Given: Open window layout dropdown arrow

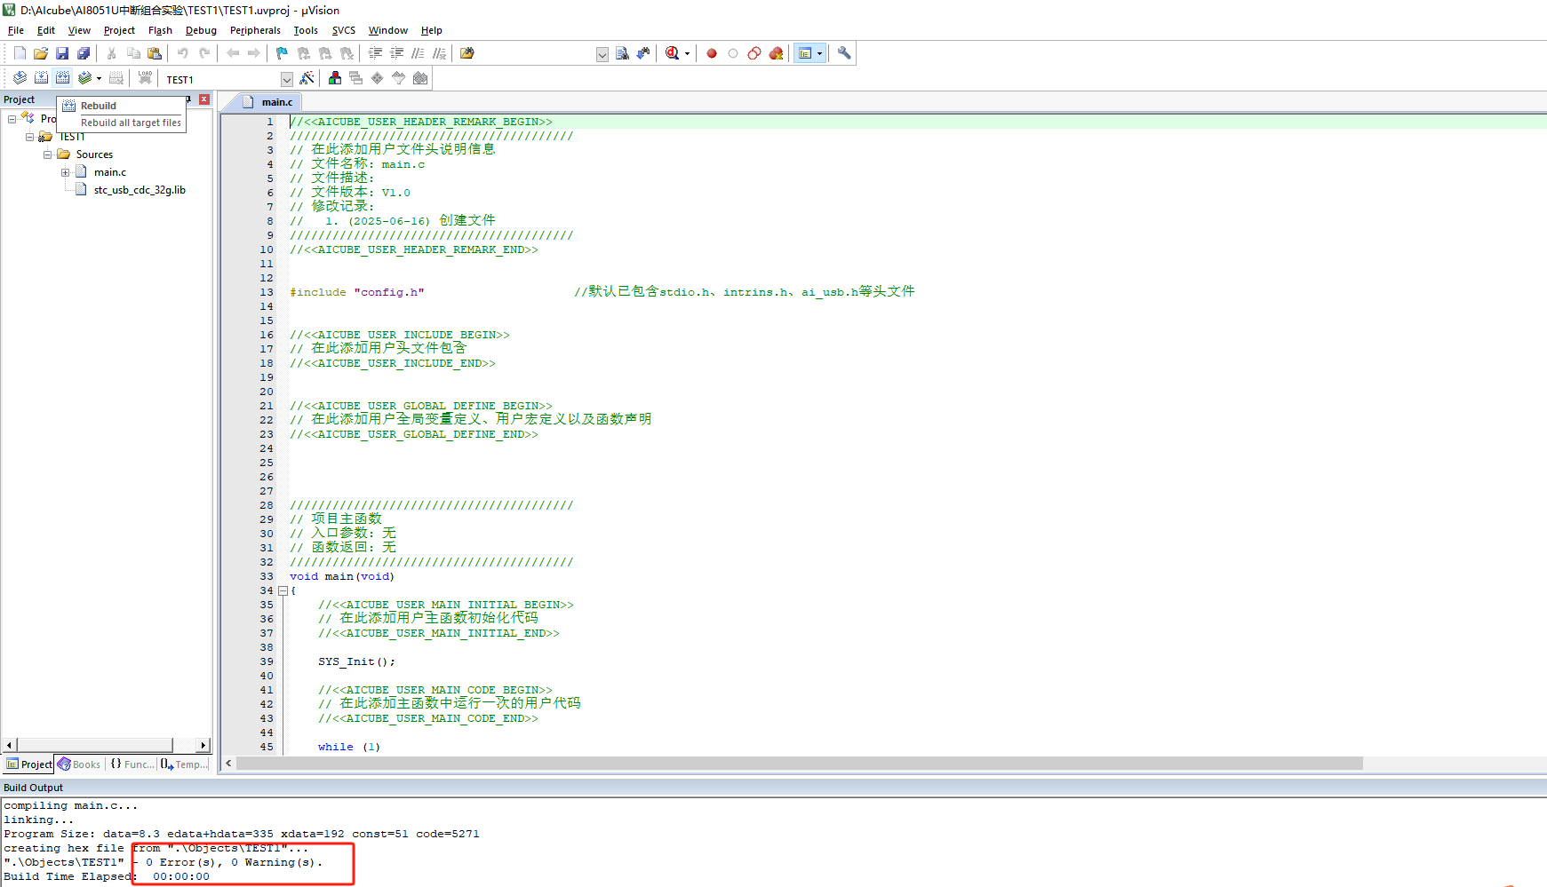Looking at the screenshot, I should (x=819, y=53).
